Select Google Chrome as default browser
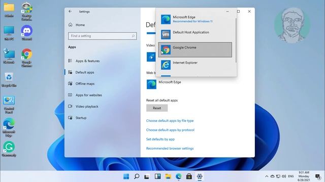 tap(195, 50)
